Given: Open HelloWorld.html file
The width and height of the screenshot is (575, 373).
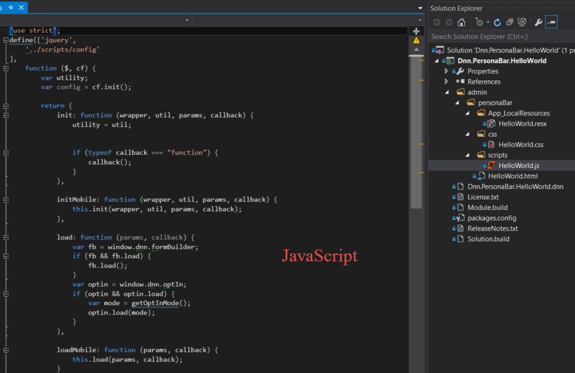Looking at the screenshot, I should (512, 176).
